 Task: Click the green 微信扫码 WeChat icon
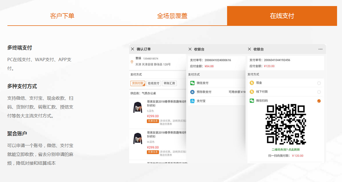[252, 101]
